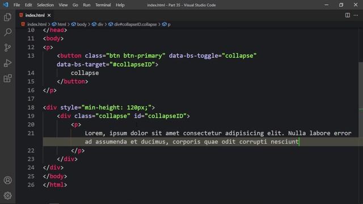Click index.html in the breadcrumb

[x=37, y=24]
